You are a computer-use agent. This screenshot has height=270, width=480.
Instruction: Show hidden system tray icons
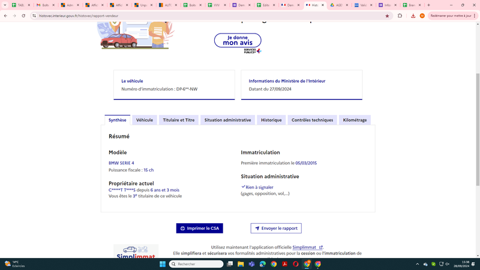coord(417,264)
